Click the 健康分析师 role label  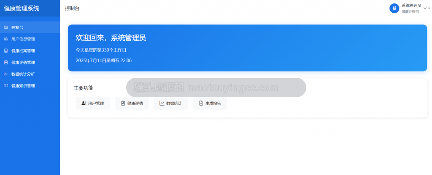point(410,11)
